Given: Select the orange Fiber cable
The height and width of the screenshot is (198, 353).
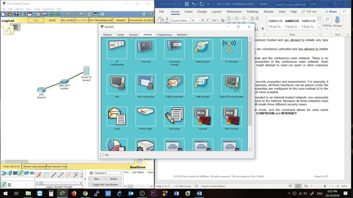Looking at the screenshot, I should pyautogui.click(x=68, y=175).
